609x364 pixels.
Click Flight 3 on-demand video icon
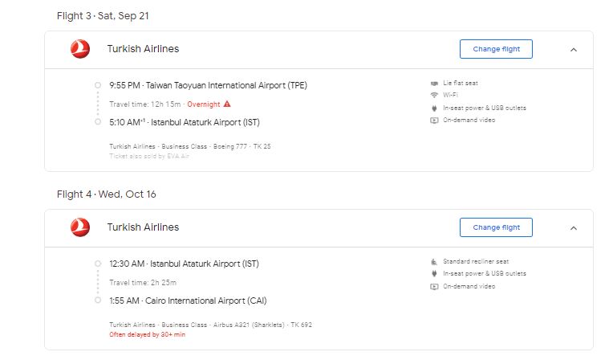[434, 121]
